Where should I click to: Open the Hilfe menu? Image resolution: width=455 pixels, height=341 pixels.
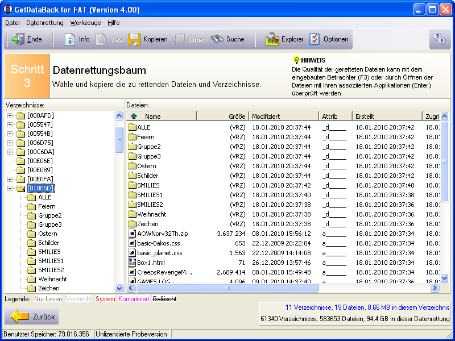point(113,23)
